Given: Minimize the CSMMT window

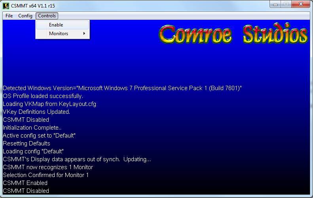Looking at the screenshot, I should click(276, 5).
